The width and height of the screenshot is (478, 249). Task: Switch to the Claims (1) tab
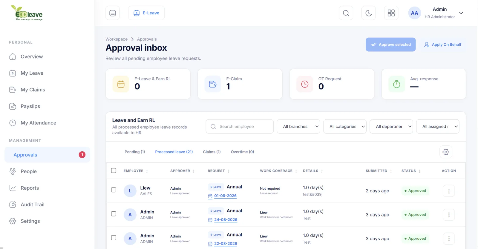212,152
